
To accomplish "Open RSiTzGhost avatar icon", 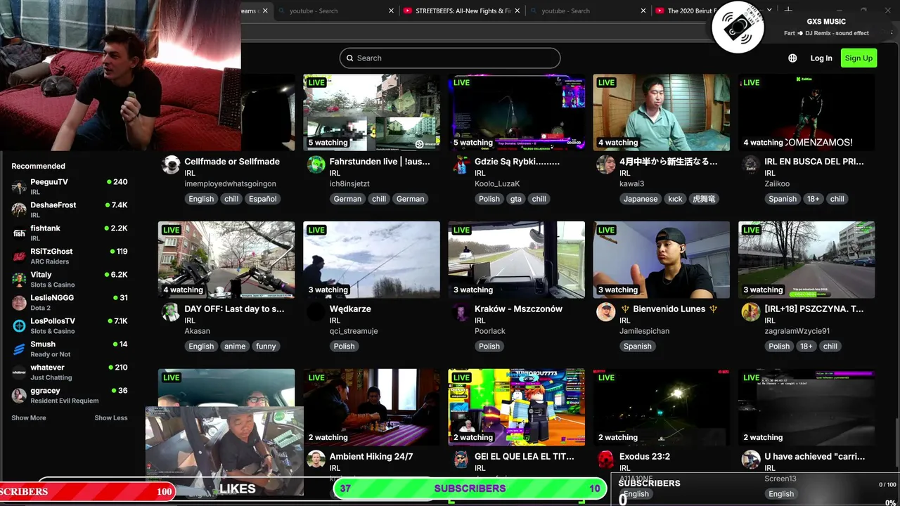I will pyautogui.click(x=19, y=257).
